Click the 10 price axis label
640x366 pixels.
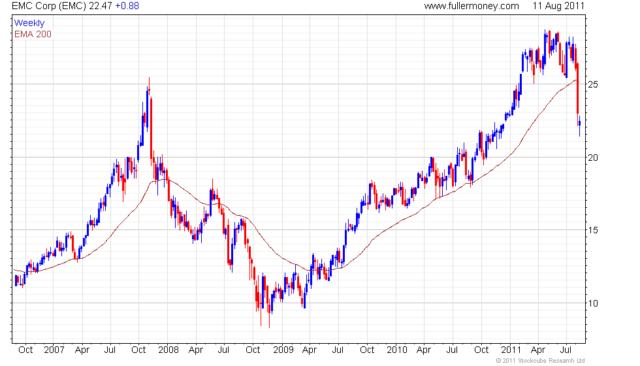pyautogui.click(x=593, y=303)
